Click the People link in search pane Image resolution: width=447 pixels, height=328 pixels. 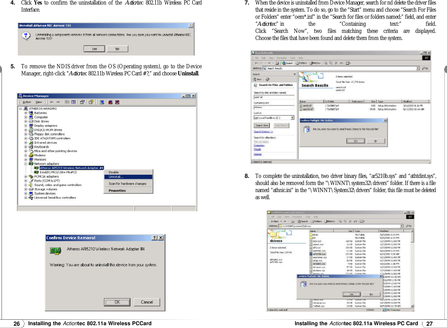coord(257,149)
